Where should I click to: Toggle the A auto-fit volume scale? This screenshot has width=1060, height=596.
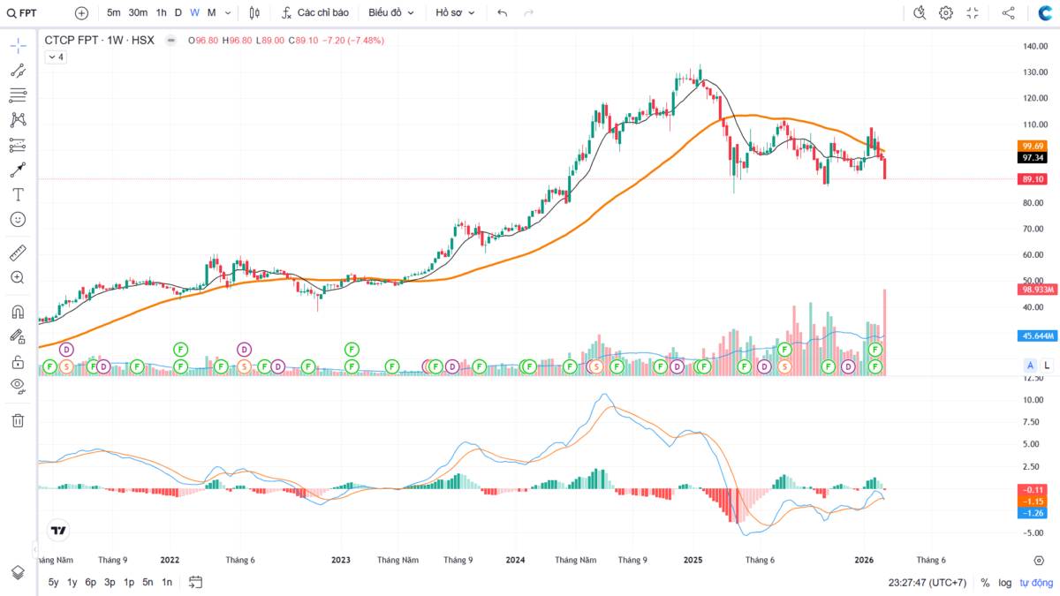(1030, 365)
